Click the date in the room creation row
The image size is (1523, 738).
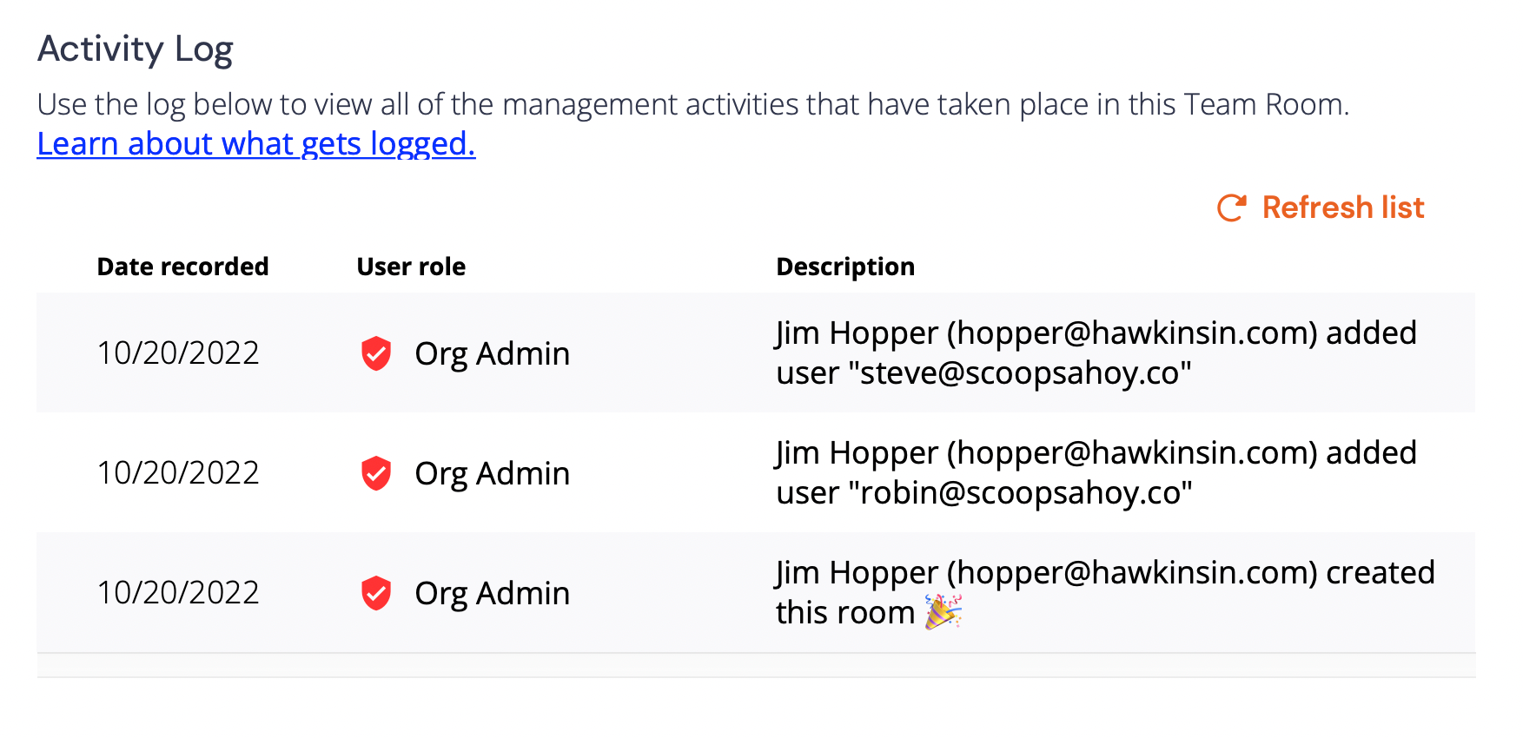178,593
